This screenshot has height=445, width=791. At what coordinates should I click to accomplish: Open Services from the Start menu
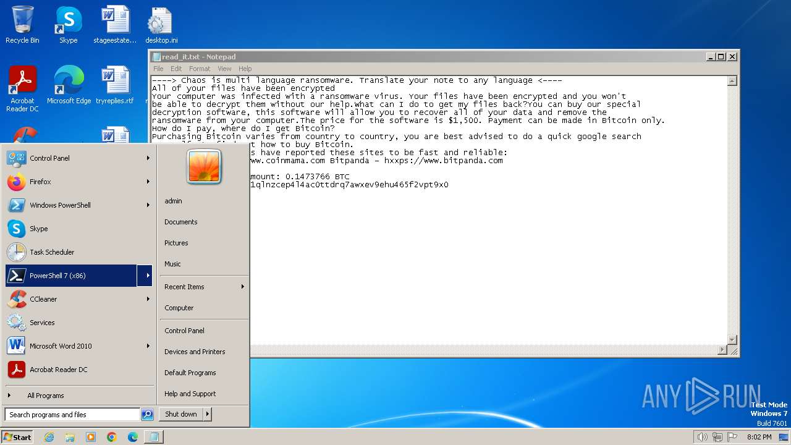78,323
